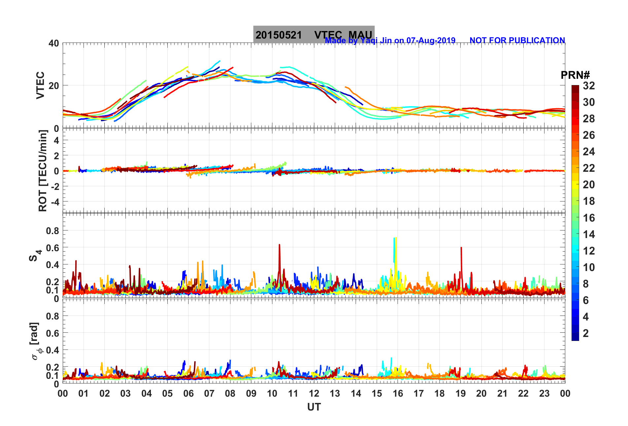Select PRN colorbar tick label 22
The width and height of the screenshot is (628, 426).
589,168
